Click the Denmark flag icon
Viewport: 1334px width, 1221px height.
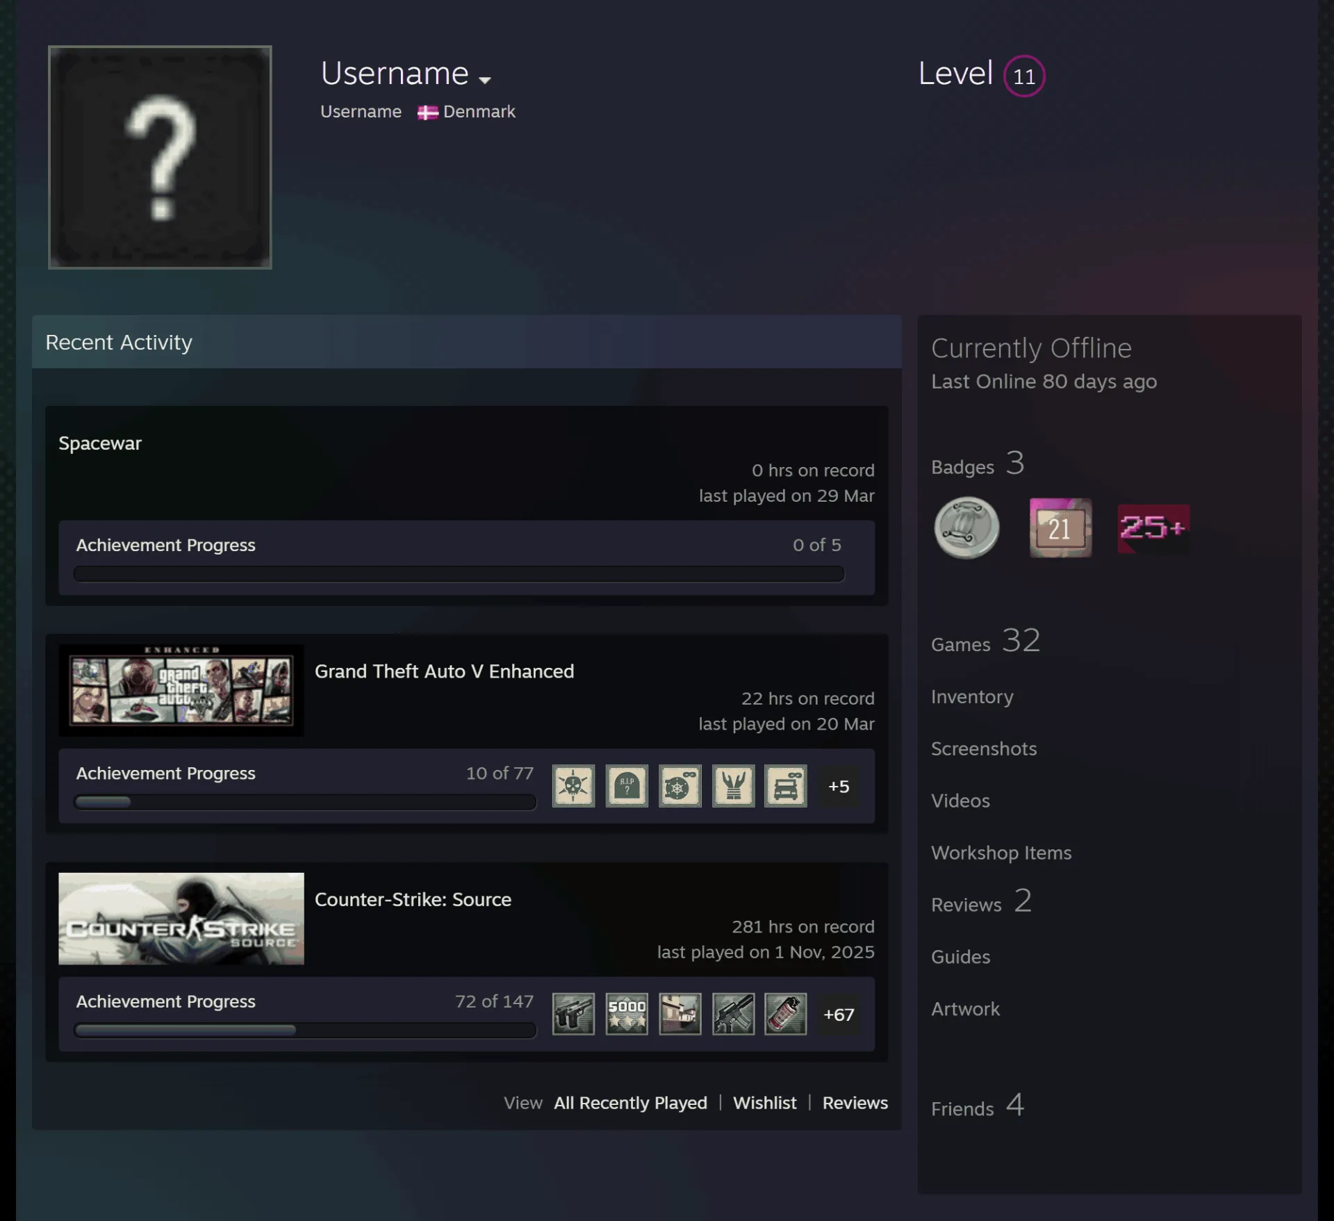coord(427,113)
